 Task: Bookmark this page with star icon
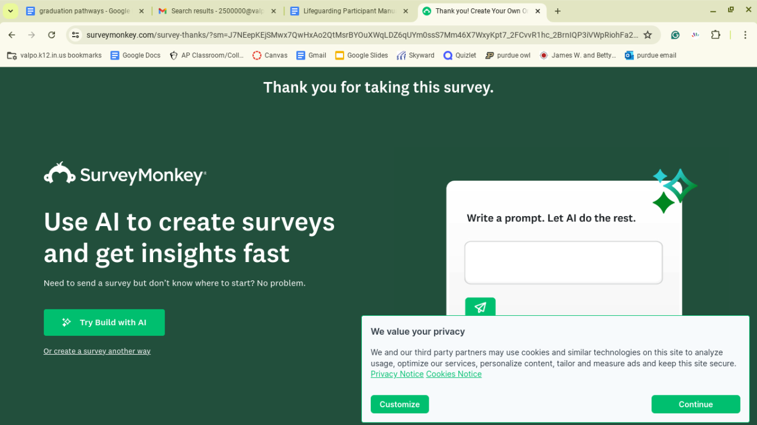tap(648, 35)
